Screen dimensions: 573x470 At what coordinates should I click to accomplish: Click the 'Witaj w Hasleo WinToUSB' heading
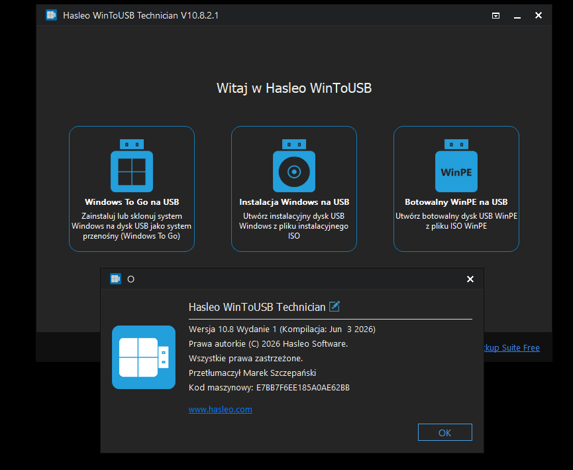(x=294, y=88)
